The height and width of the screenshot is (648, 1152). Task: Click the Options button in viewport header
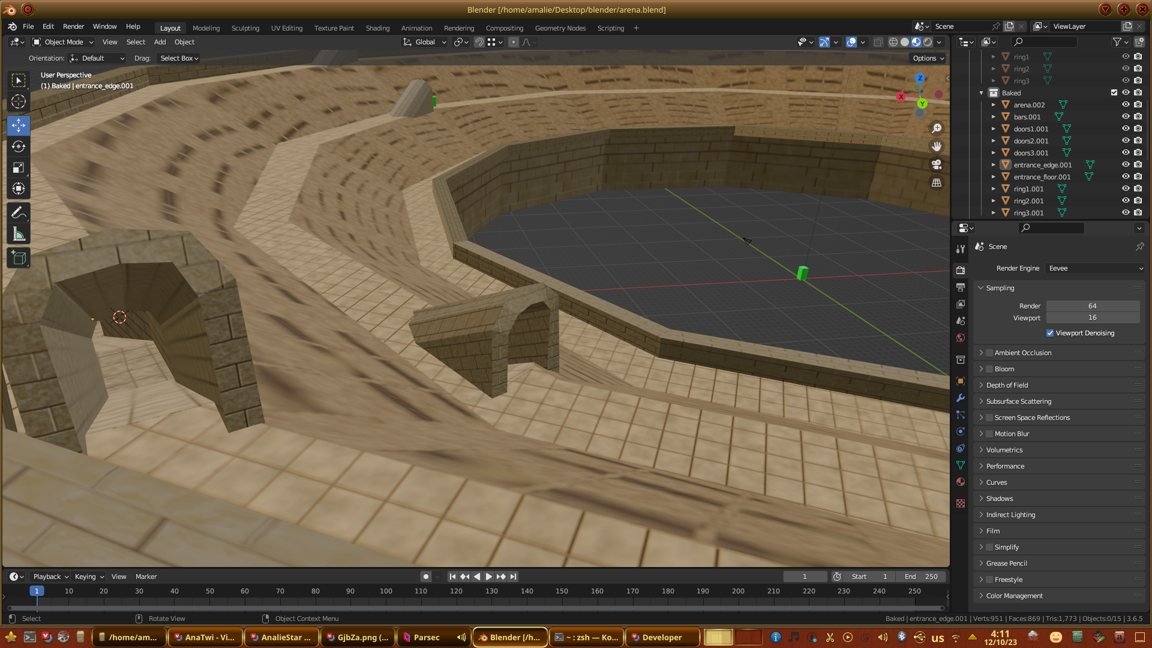(928, 58)
